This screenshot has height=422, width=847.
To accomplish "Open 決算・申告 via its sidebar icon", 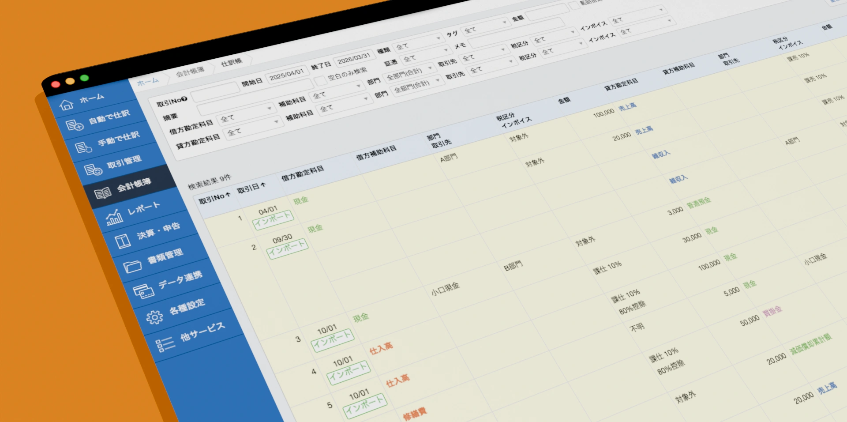I will click(x=123, y=241).
